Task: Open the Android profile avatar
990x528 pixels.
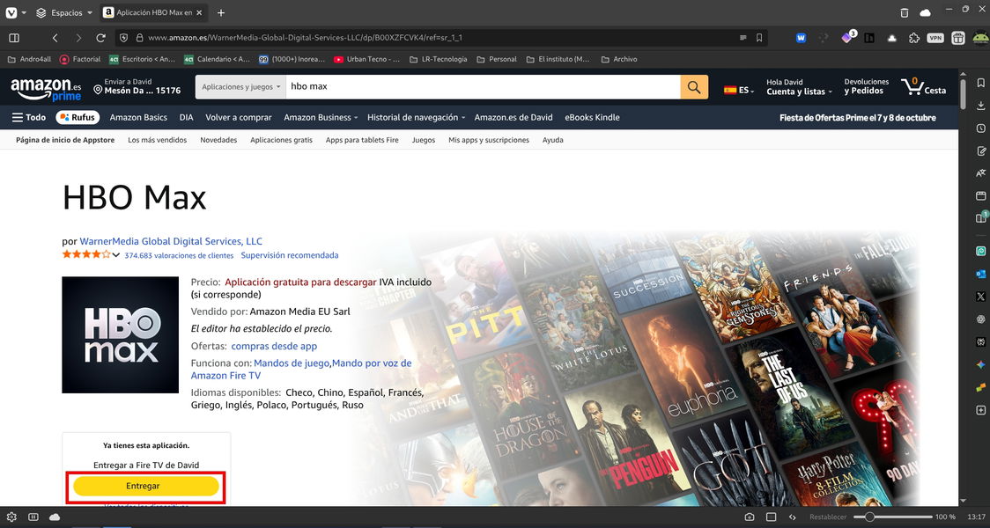Action: pos(980,38)
